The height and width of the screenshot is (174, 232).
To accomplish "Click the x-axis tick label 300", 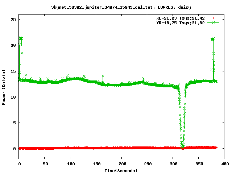I will pyautogui.click(x=174, y=164).
